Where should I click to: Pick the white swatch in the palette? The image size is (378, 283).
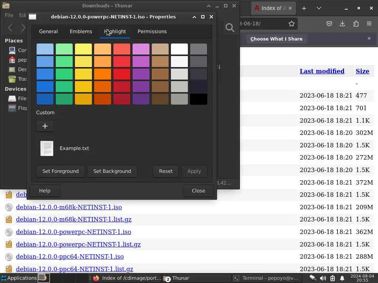179,49
